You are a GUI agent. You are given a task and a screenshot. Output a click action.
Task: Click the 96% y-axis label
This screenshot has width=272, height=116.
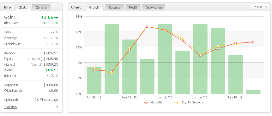coord(79,17)
